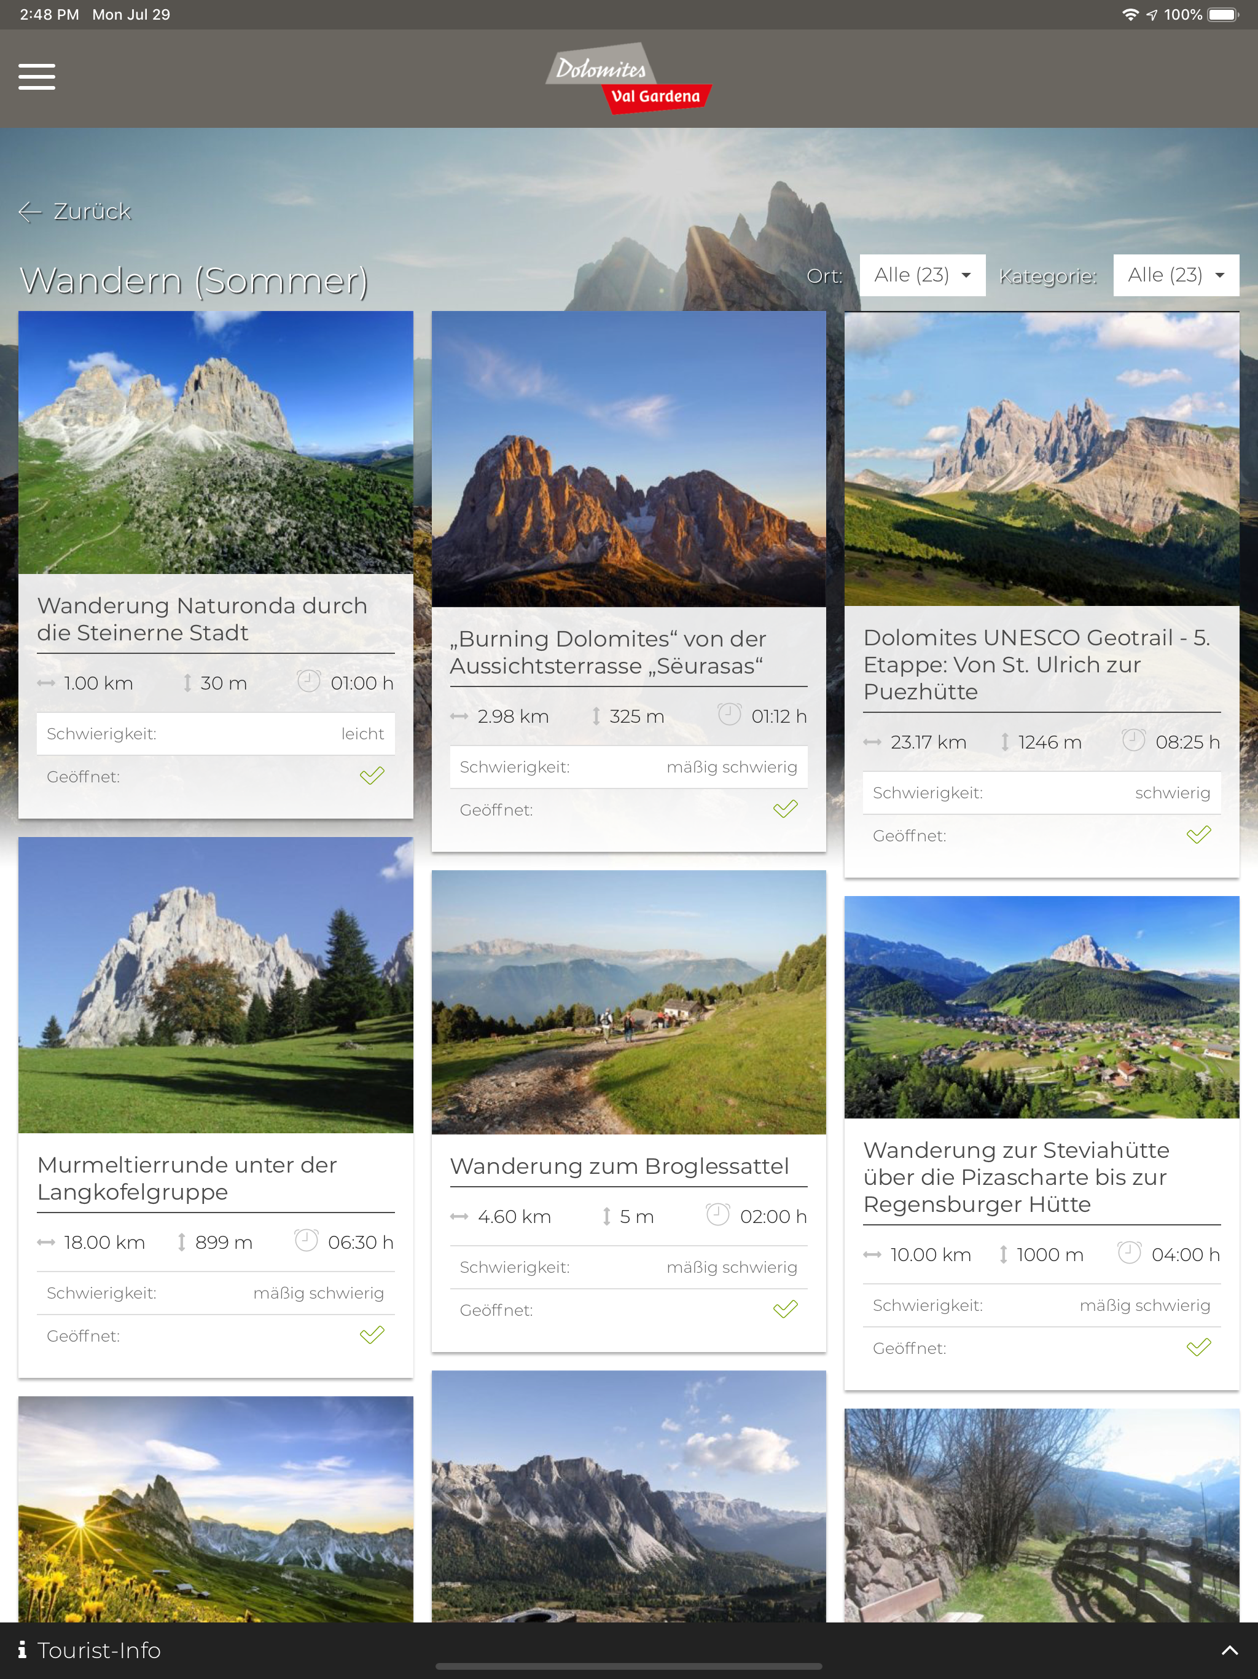Tap distance arrow icon beside 23.17 km
This screenshot has width=1258, height=1679.
[872, 742]
